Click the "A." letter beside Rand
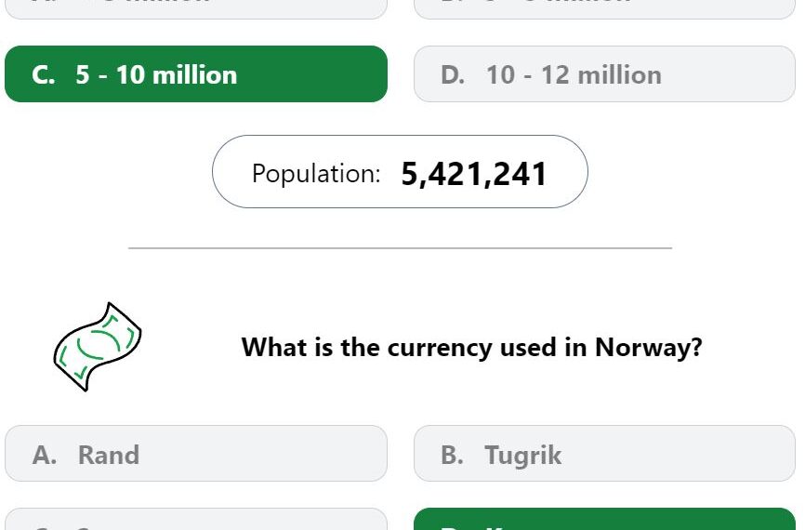Image resolution: width=805 pixels, height=530 pixels. coord(44,455)
